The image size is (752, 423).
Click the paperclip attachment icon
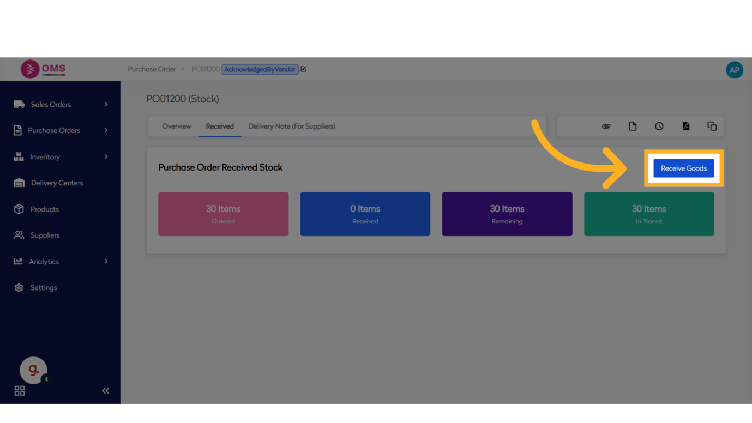[606, 126]
